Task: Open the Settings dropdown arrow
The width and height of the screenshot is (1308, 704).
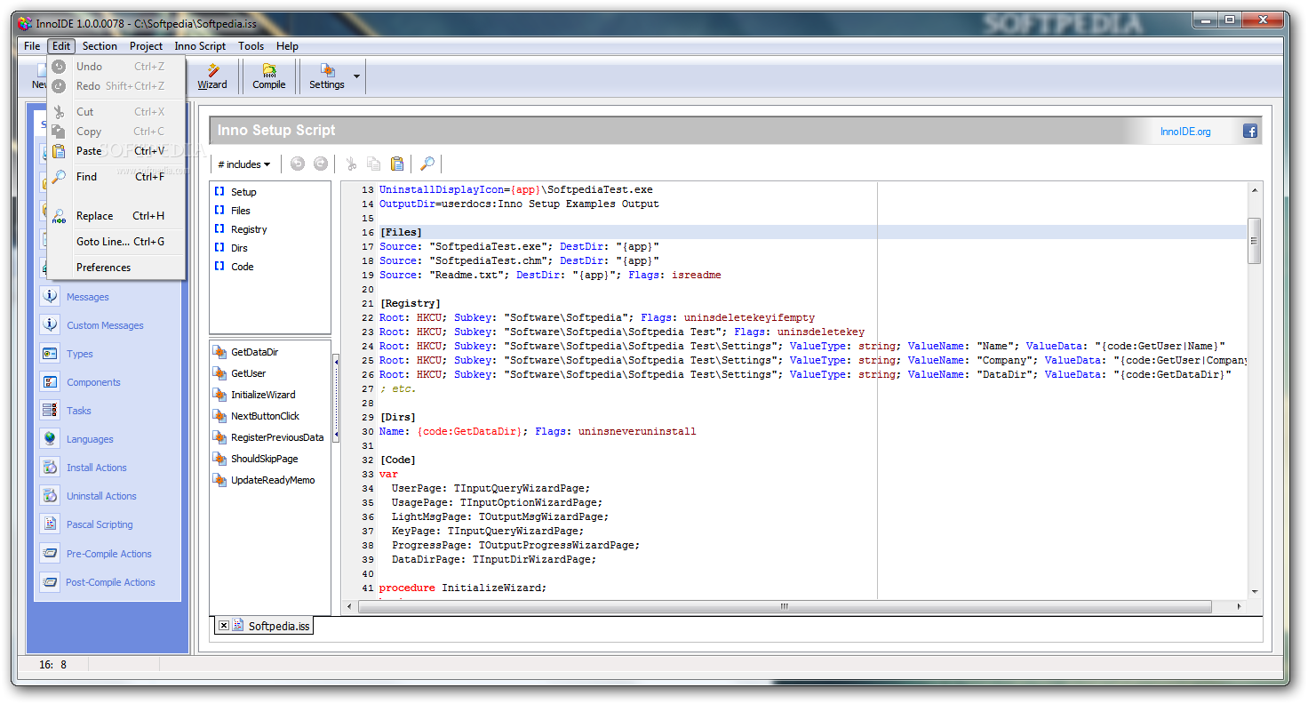Action: [x=357, y=77]
